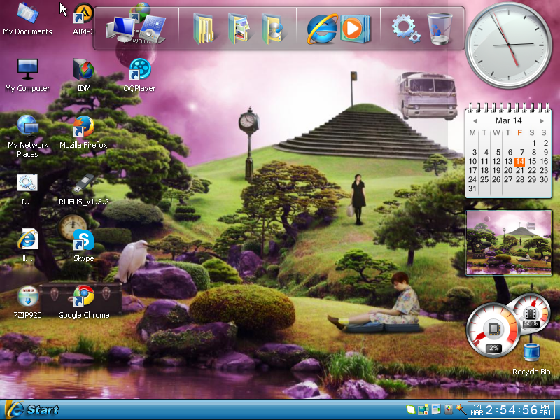The image size is (560, 420).
Task: Select the RUFUS_V1.3.2 USB icon
Action: tap(83, 189)
